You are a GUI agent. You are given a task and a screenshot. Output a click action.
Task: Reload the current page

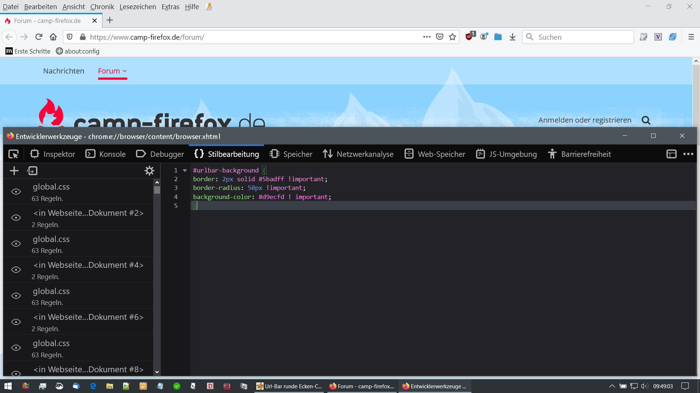pos(39,37)
